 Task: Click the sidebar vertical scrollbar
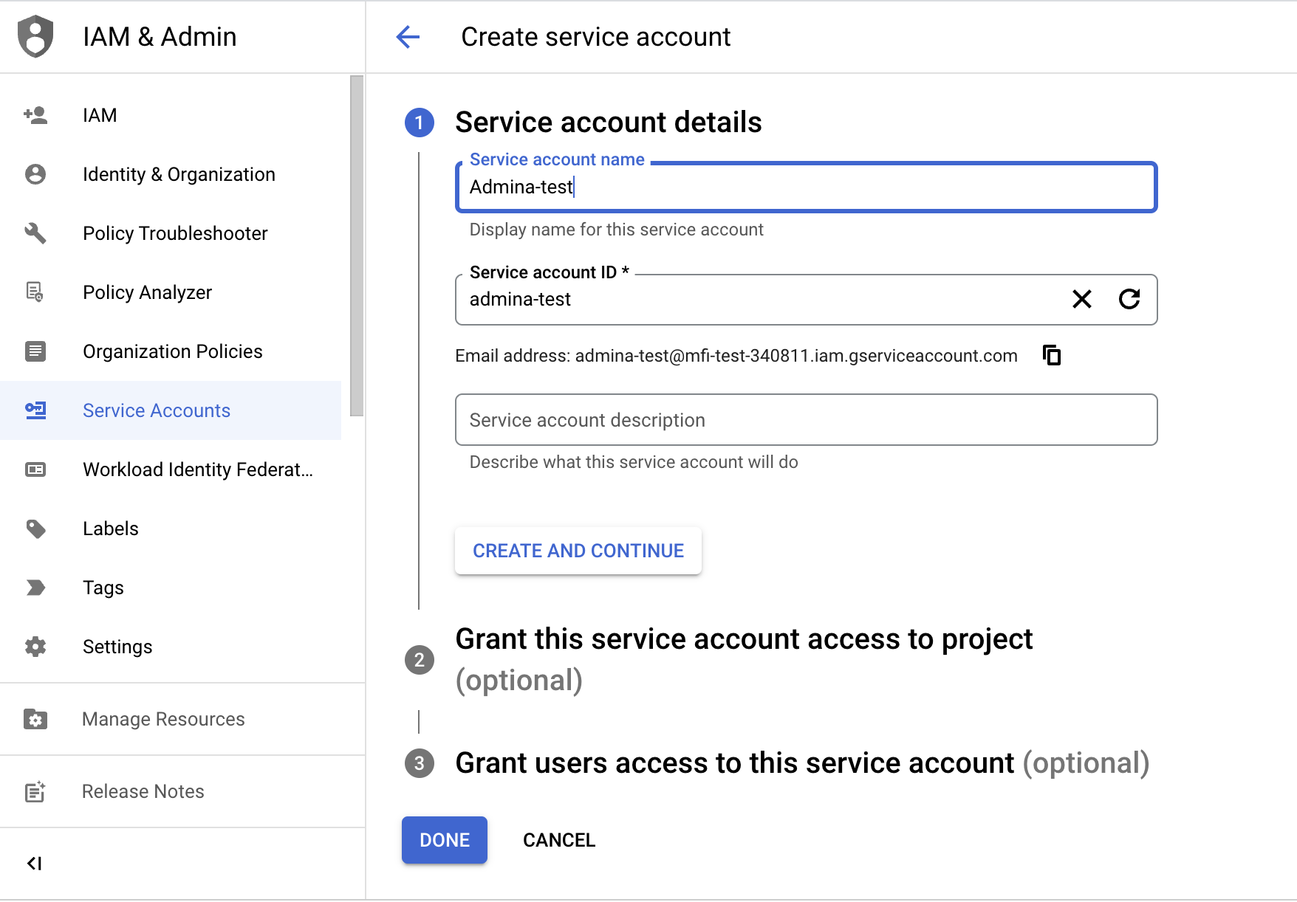[357, 246]
